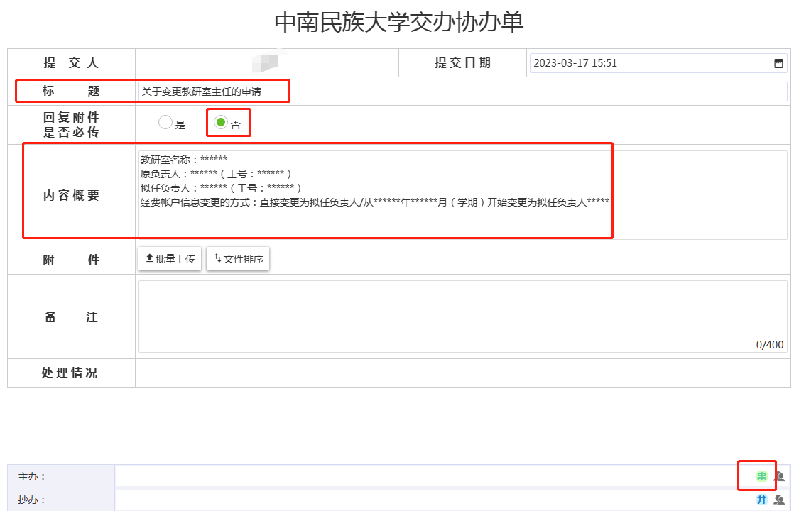Select the 是 radio option
Screen dimensions: 794x511
pos(165,123)
